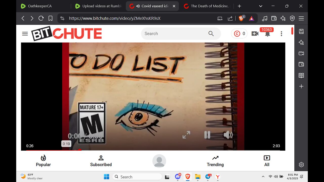This screenshot has width=324, height=182.
Task: Open the user profile avatar
Action: pos(159,161)
